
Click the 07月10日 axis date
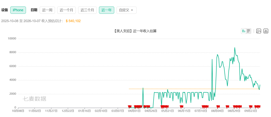(x=201, y=111)
